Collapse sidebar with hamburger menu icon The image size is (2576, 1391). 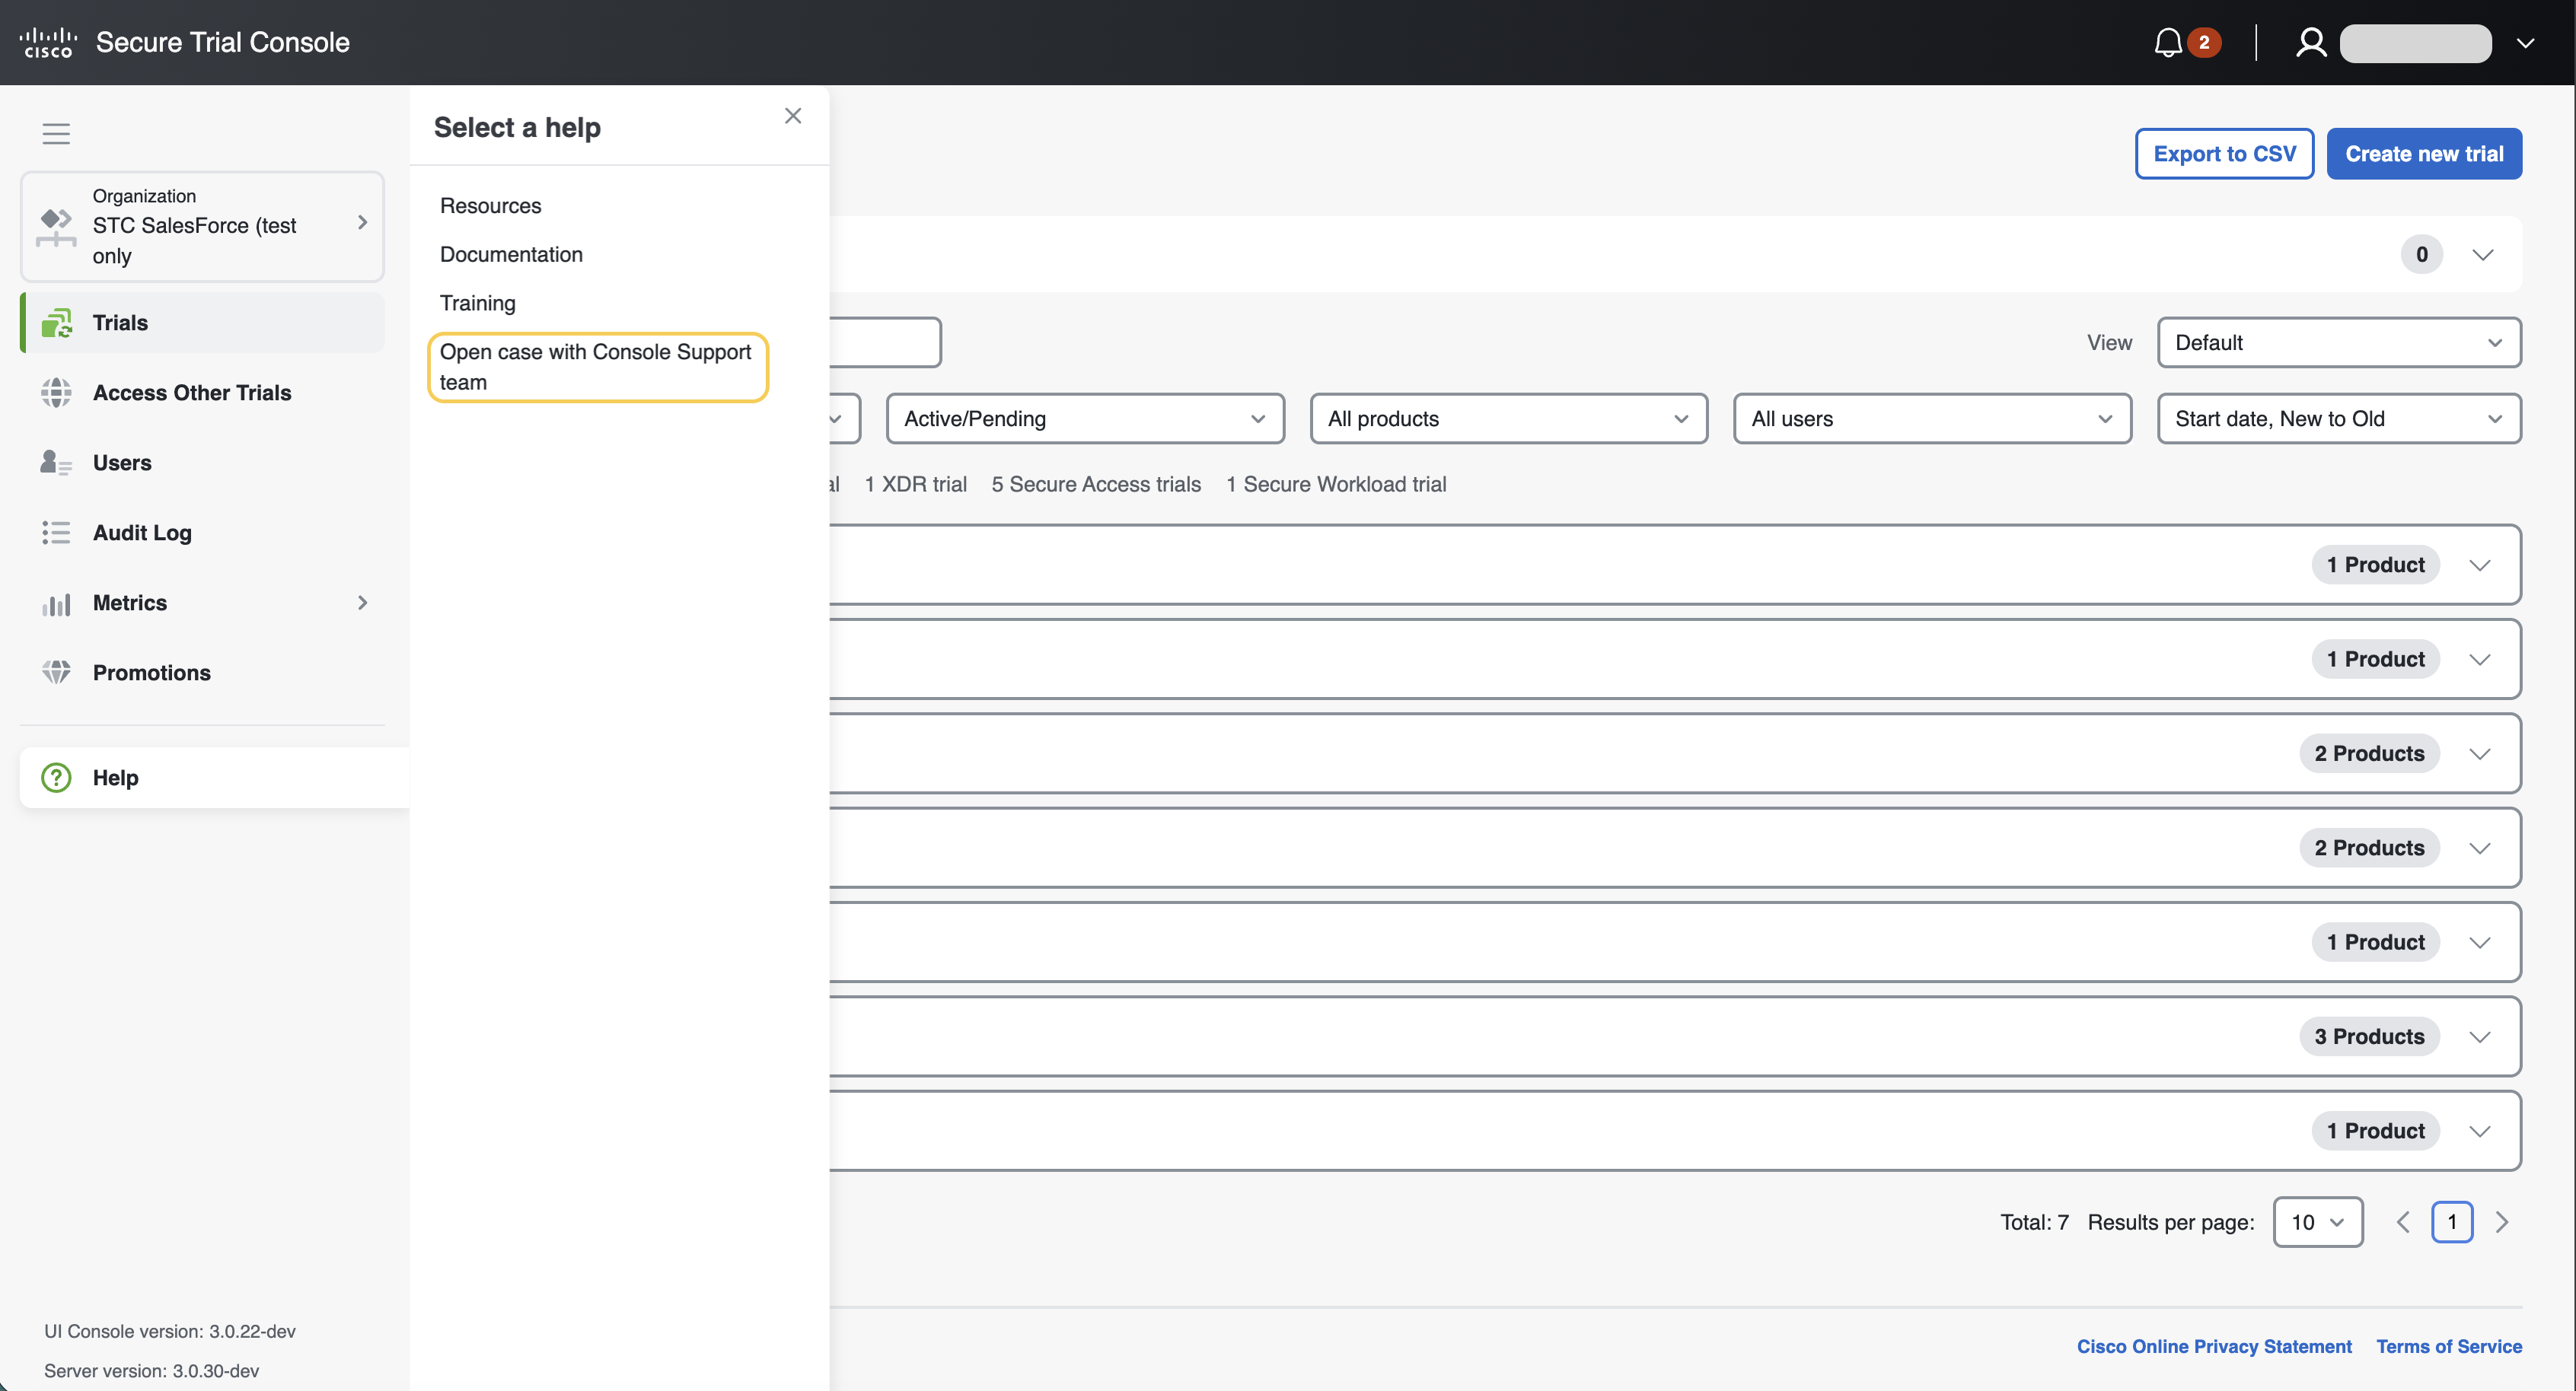(56, 133)
